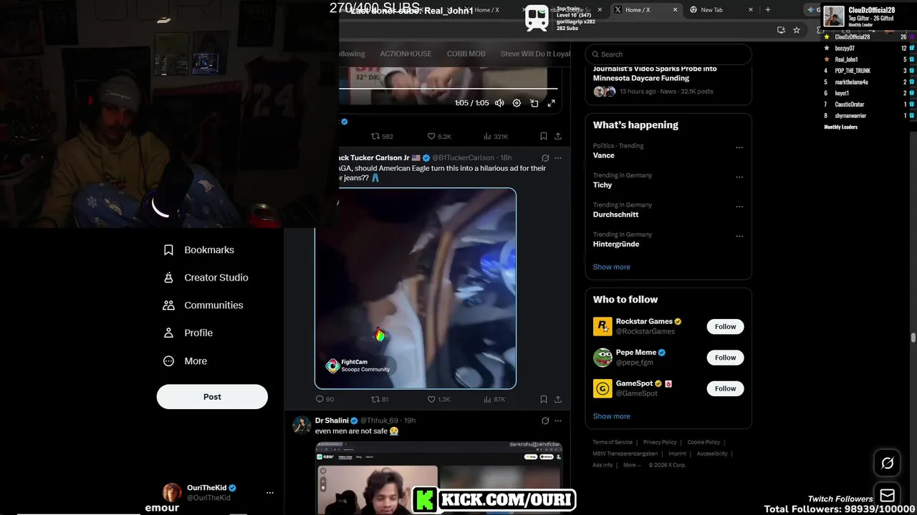This screenshot has height=515, width=917.
Task: Open the Vance trending topic
Action: click(603, 155)
